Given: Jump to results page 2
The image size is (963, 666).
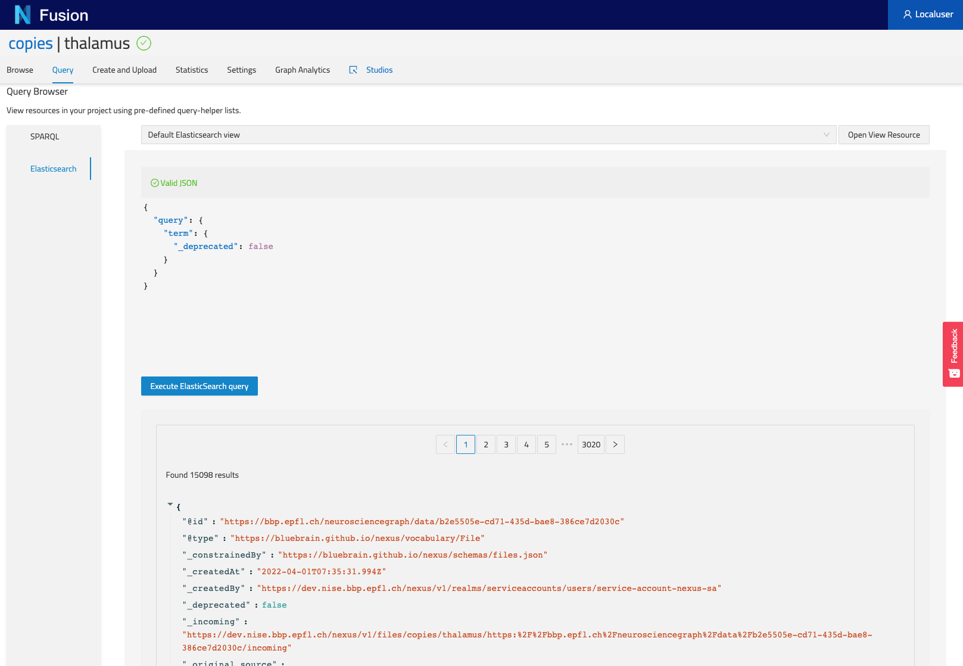Looking at the screenshot, I should (x=486, y=444).
